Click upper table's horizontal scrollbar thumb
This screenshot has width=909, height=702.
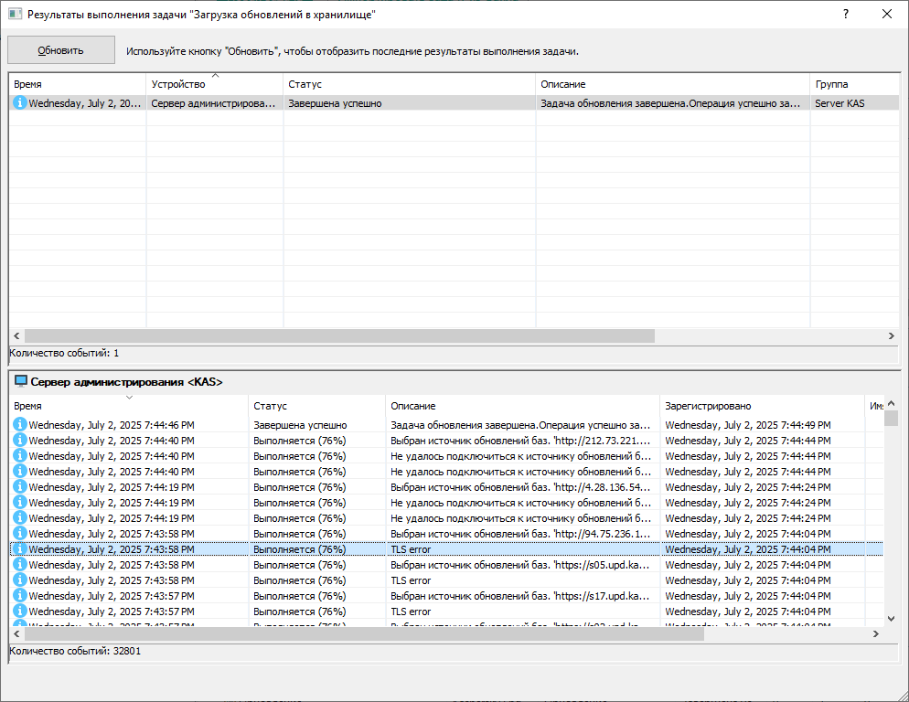click(339, 335)
